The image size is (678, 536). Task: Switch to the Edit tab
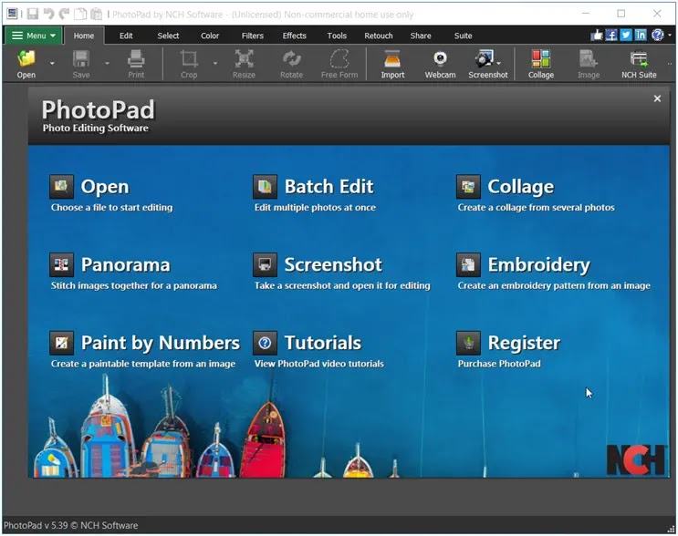pyautogui.click(x=126, y=36)
